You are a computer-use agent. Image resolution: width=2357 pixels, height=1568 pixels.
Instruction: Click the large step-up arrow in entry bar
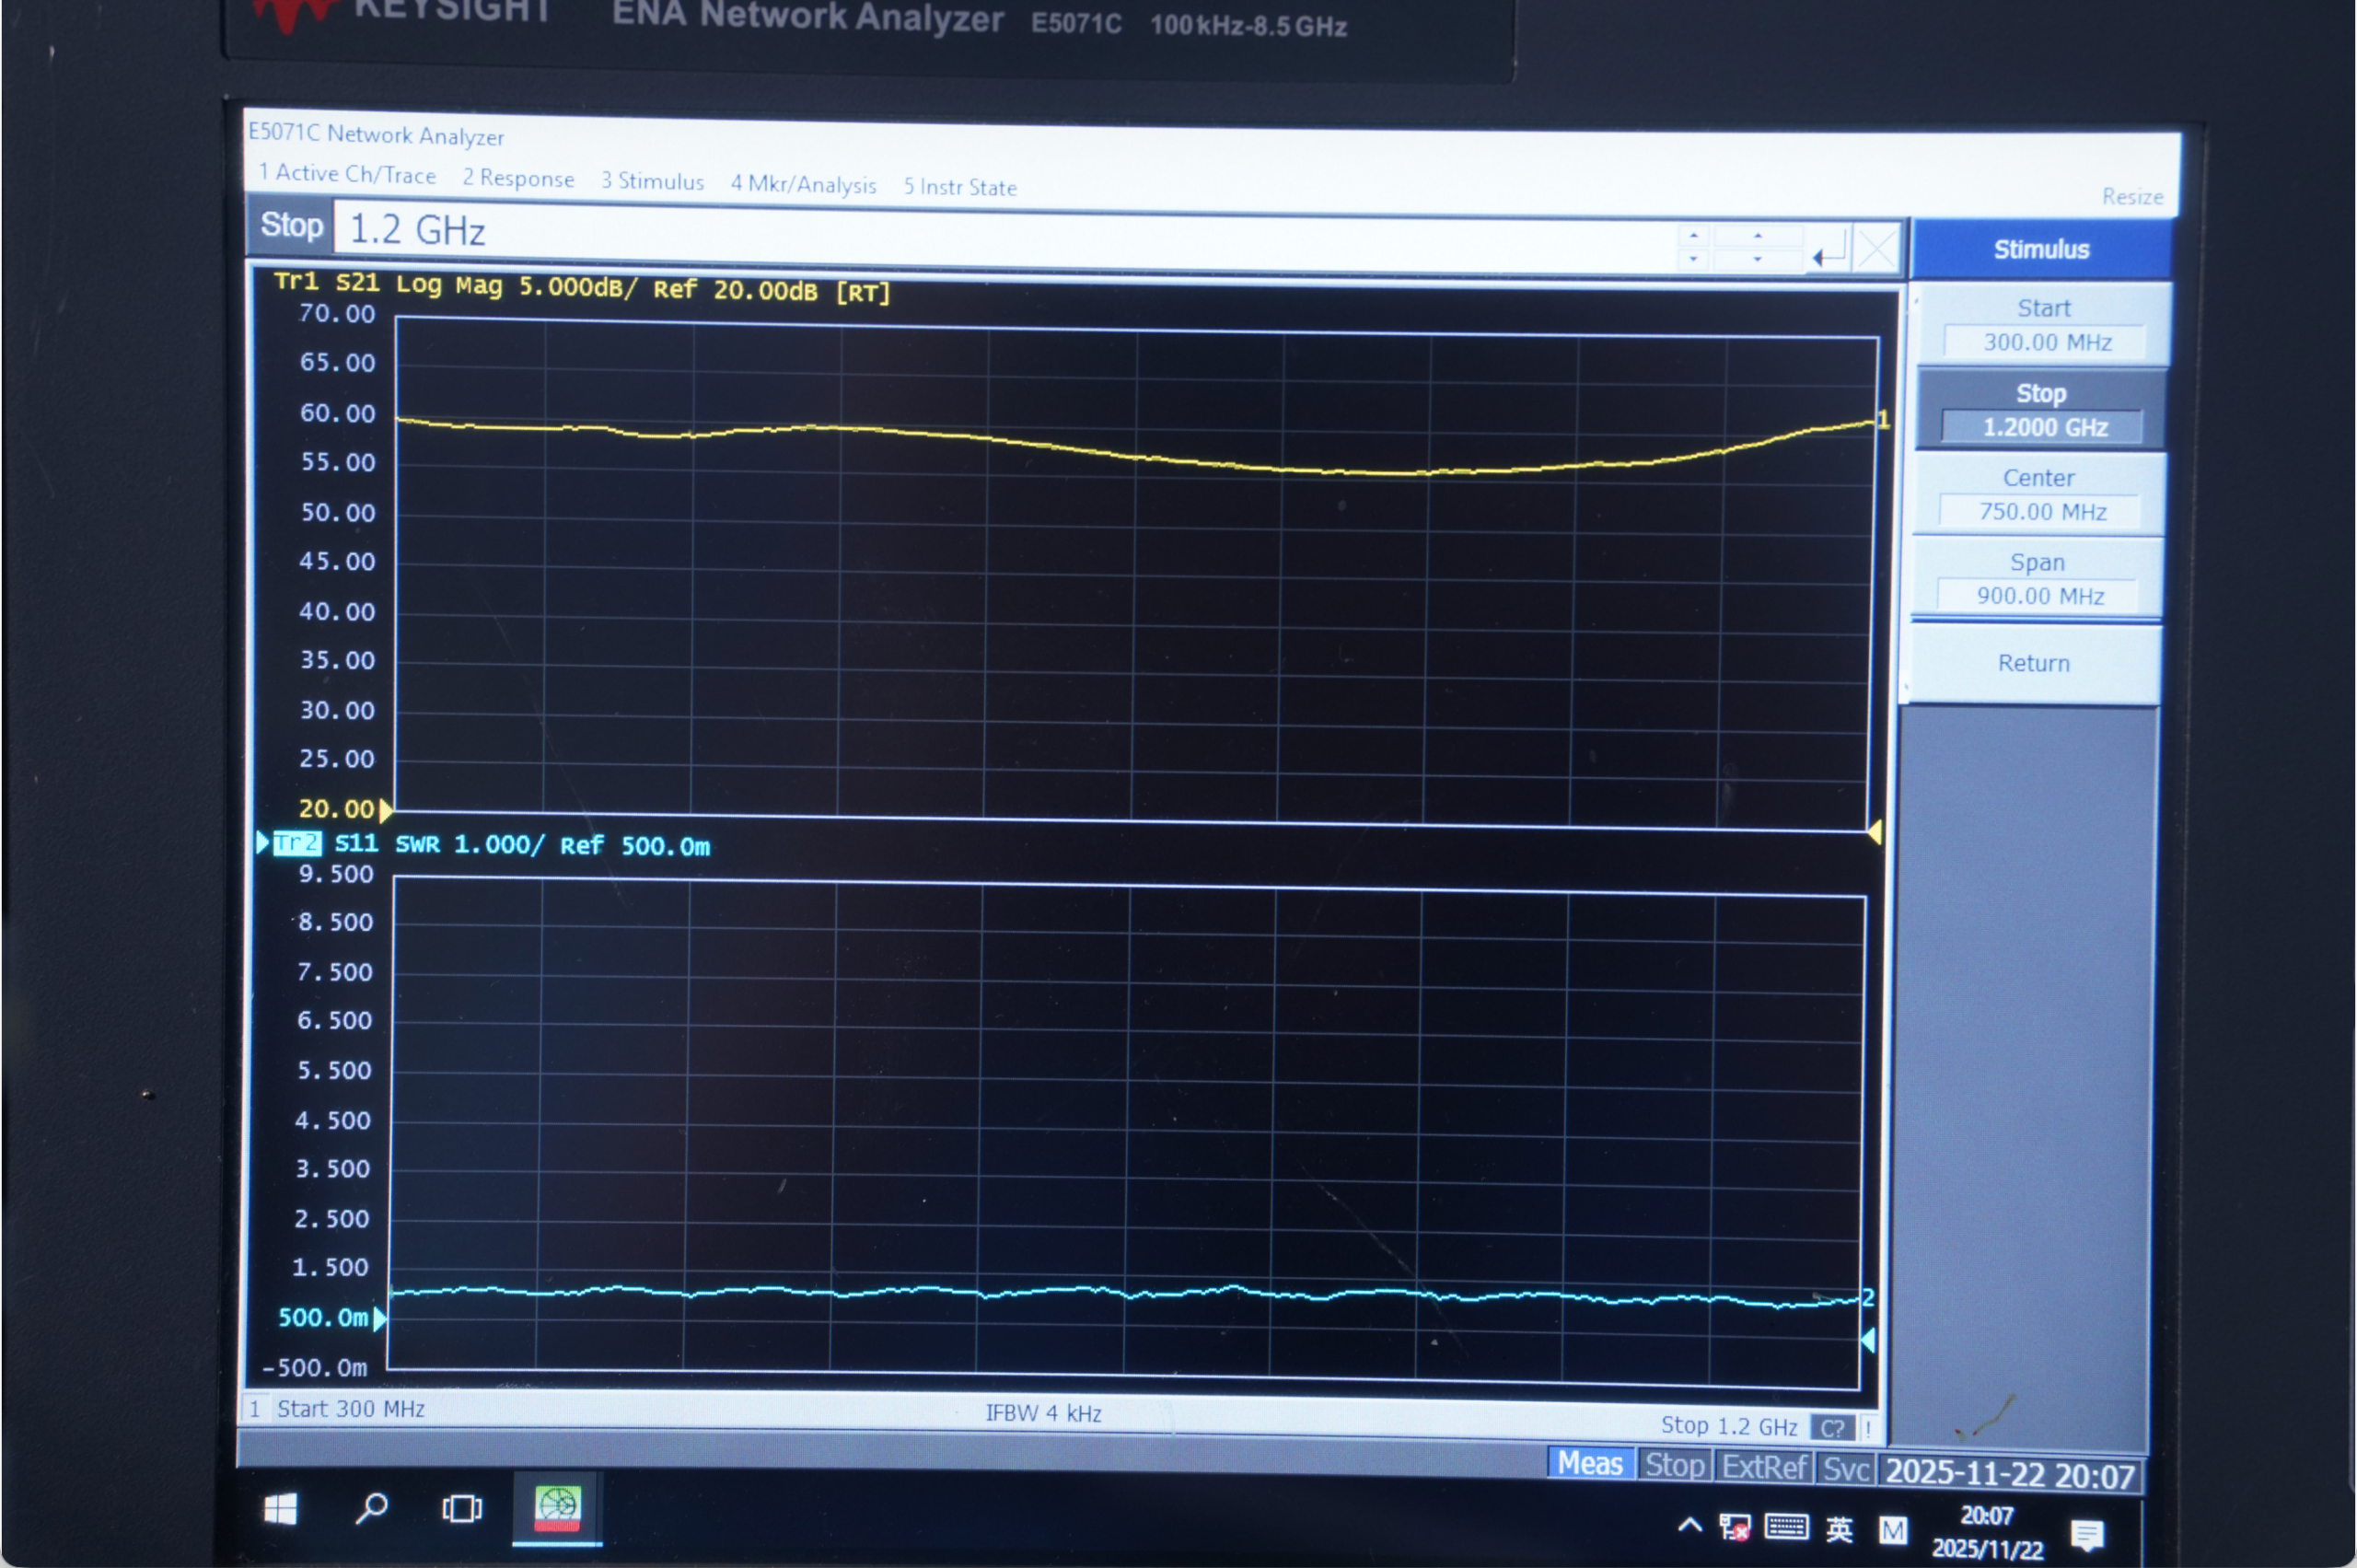(1758, 237)
